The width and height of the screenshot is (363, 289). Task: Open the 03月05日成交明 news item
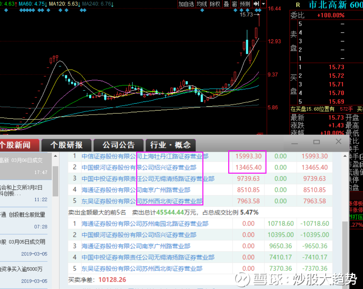coord(23,248)
